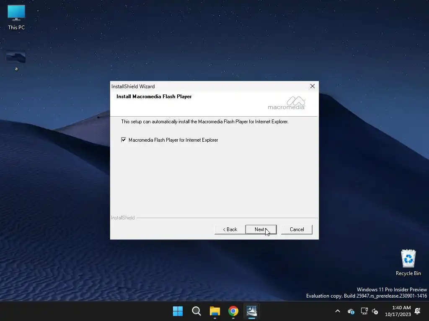Open Google Chrome from the taskbar
The width and height of the screenshot is (429, 321).
pyautogui.click(x=233, y=311)
